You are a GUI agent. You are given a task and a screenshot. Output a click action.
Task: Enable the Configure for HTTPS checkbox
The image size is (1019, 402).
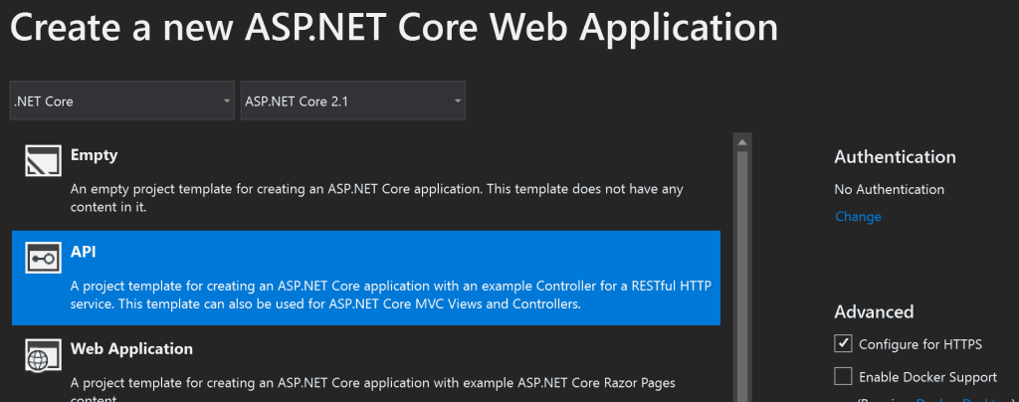pos(843,343)
